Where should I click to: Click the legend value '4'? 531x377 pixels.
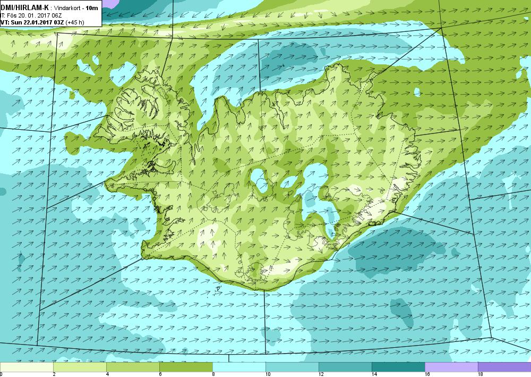[x=107, y=374]
